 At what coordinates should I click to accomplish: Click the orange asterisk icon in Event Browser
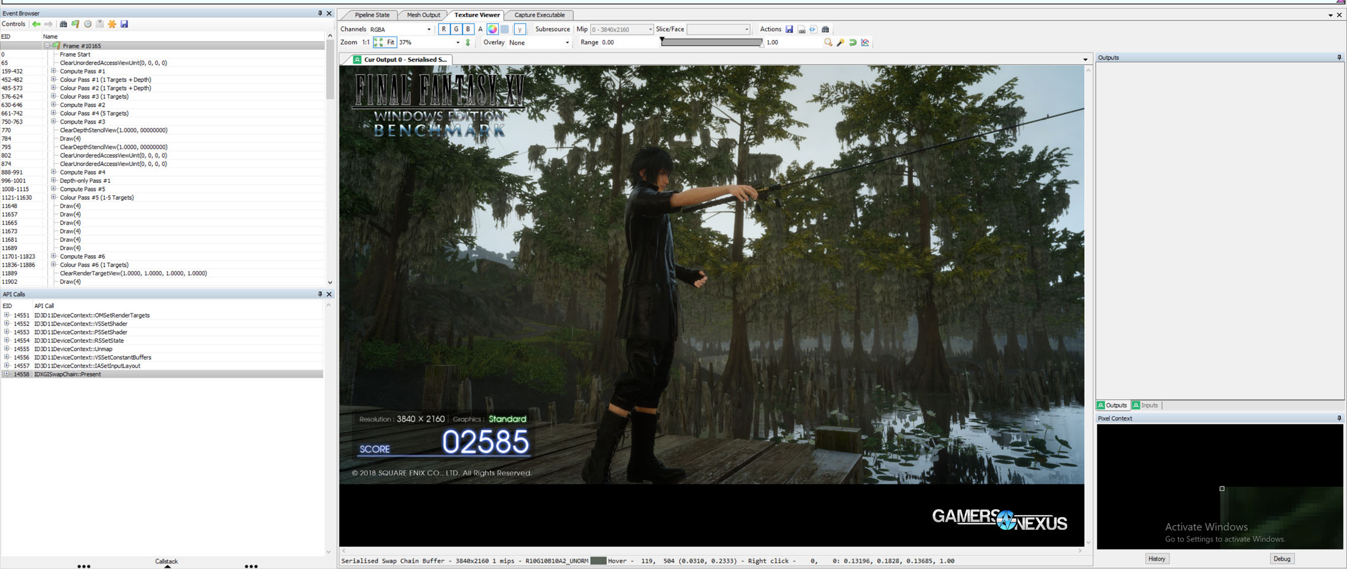pyautogui.click(x=112, y=24)
